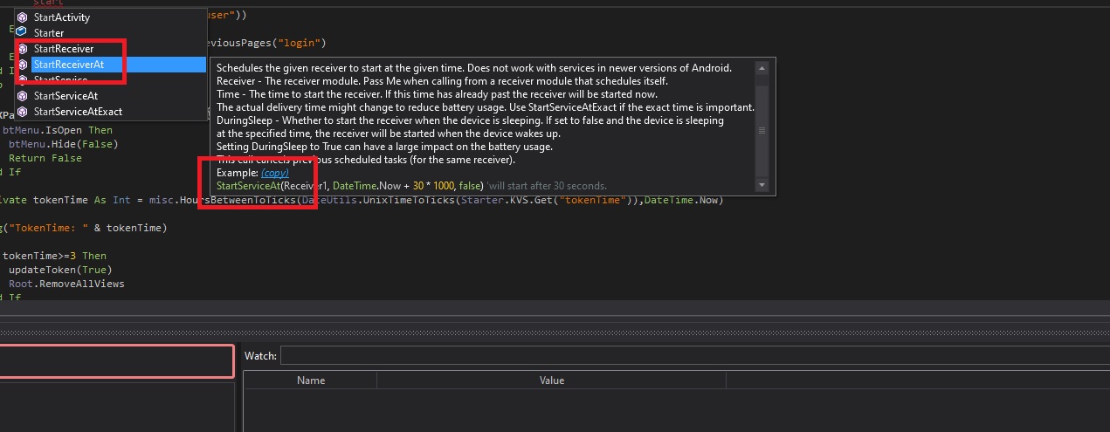Select StartServiceAtExact from the suggestions
The image size is (1110, 432).
click(78, 112)
